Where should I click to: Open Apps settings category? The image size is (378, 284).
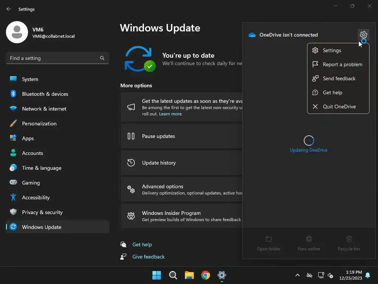(57, 138)
